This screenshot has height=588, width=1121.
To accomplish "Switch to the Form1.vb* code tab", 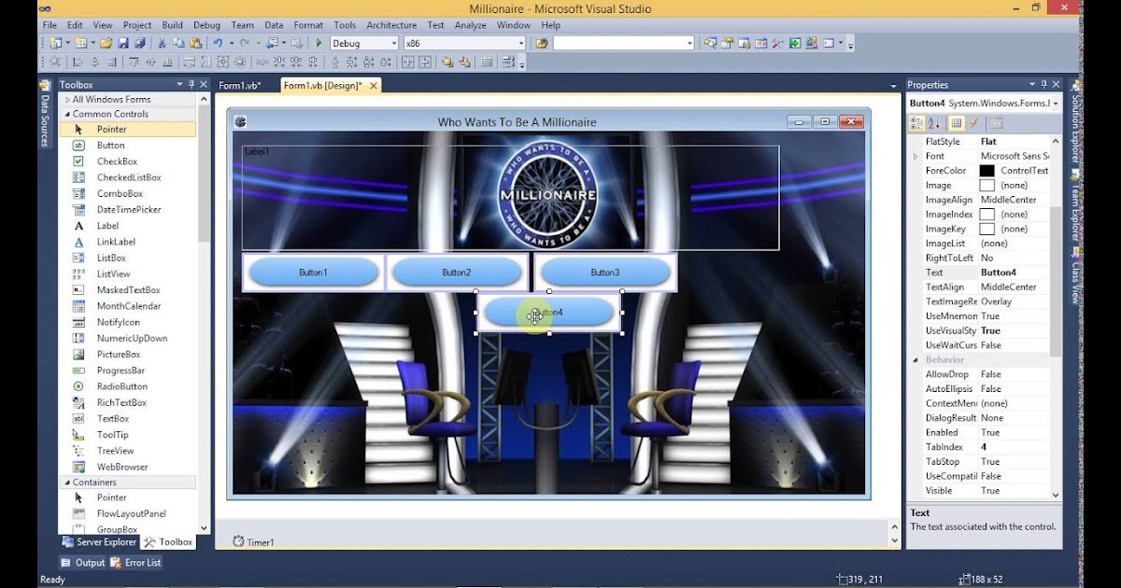I will (239, 85).
